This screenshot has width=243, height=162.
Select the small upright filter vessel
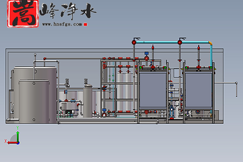point(87,99)
